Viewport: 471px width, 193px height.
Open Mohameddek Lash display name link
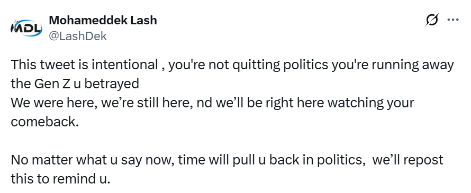[x=103, y=21]
